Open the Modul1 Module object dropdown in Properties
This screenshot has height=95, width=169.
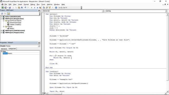coord(39,46)
